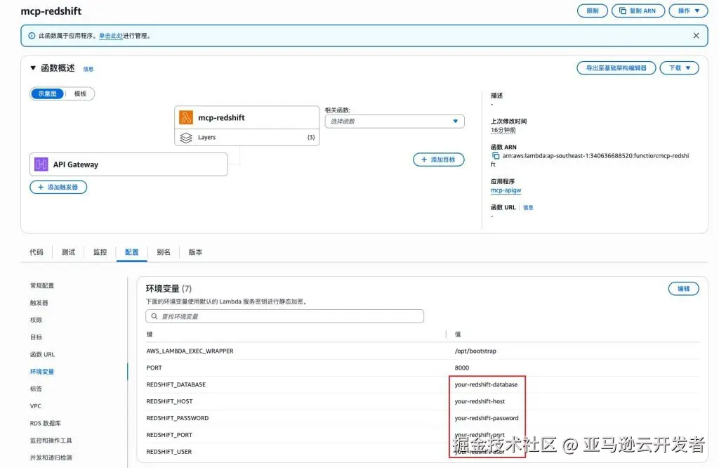Click the your-redshift-password value

pos(487,418)
